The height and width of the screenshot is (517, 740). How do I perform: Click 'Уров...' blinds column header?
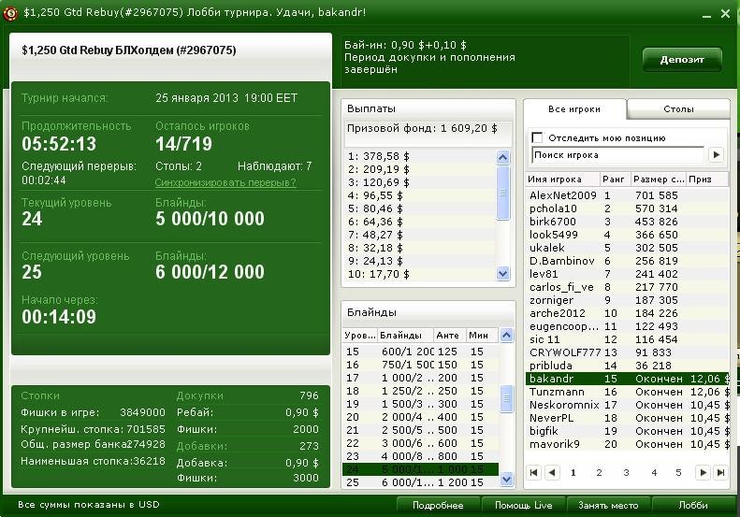pos(360,336)
